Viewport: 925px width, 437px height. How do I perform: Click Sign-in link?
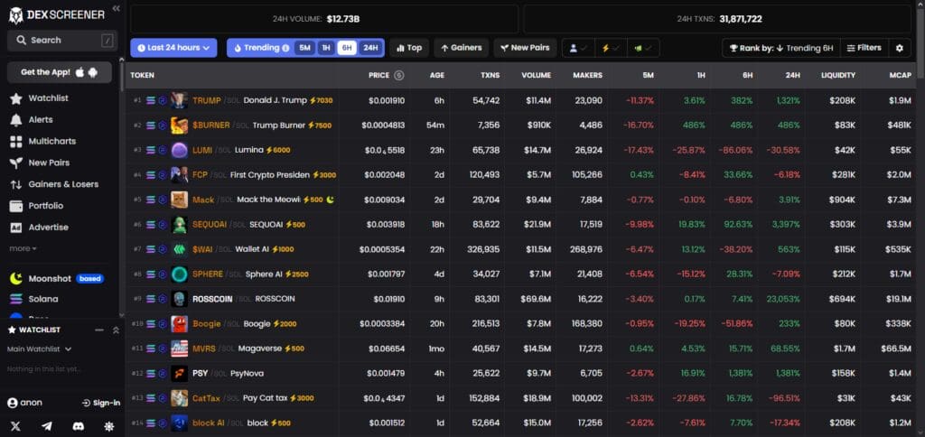(101, 404)
